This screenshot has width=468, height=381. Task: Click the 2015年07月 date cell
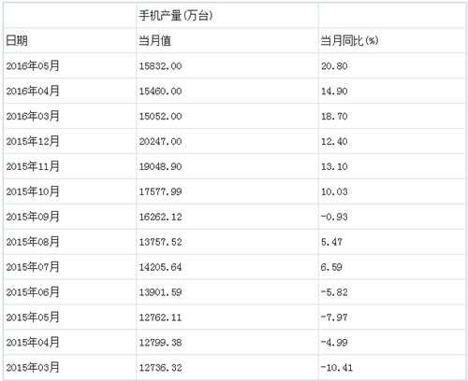click(x=33, y=267)
